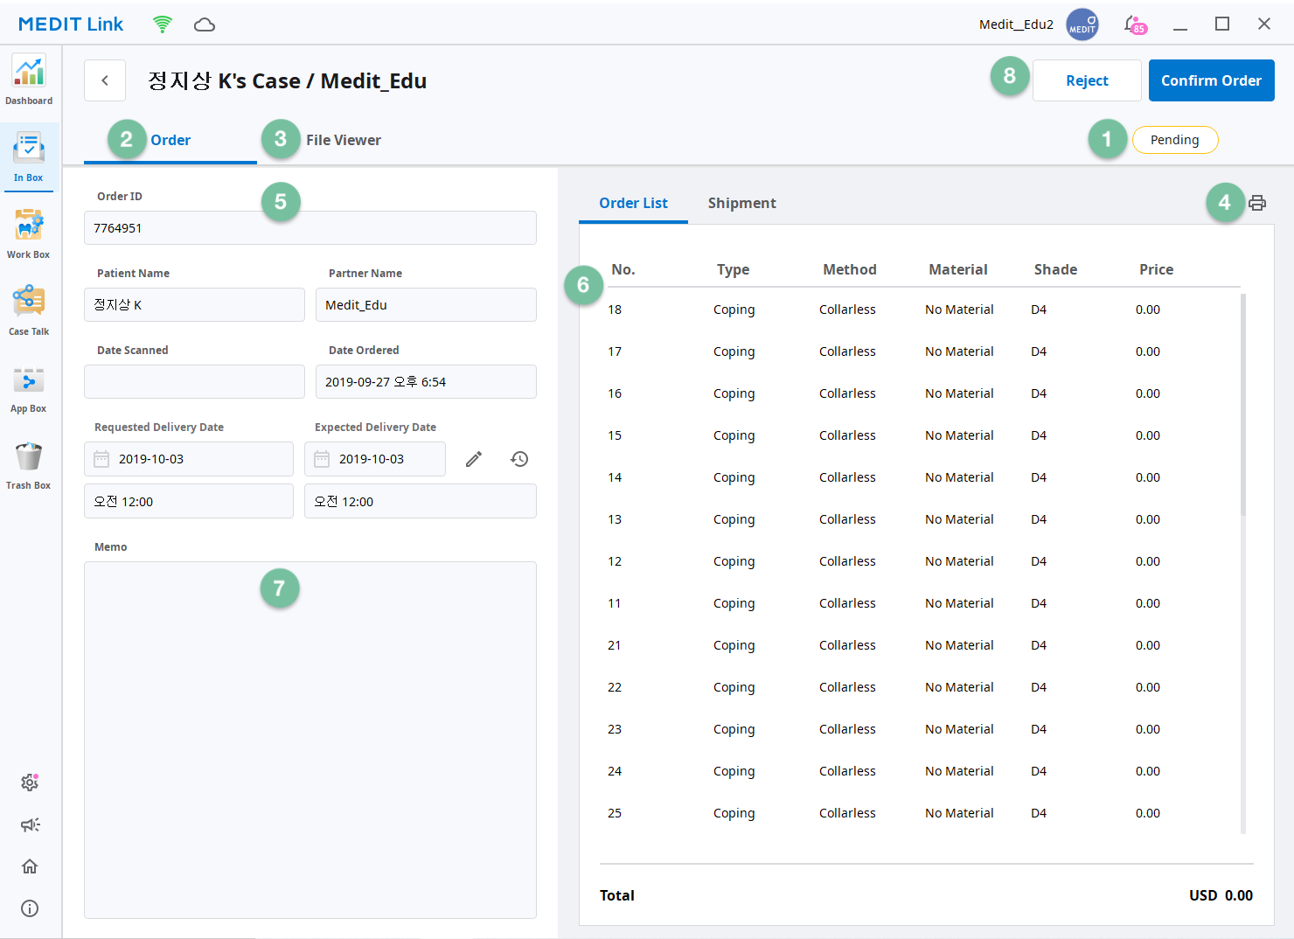Click the info icon in the sidebar
The width and height of the screenshot is (1294, 939).
(30, 908)
